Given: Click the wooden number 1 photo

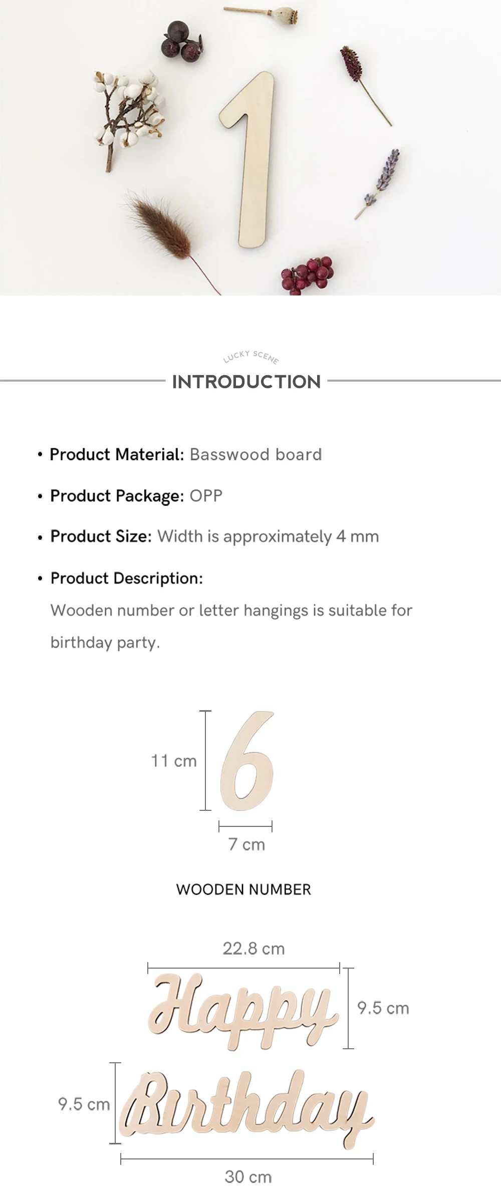Looking at the screenshot, I should click(x=246, y=159).
